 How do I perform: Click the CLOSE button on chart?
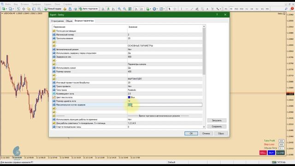click(280, 153)
